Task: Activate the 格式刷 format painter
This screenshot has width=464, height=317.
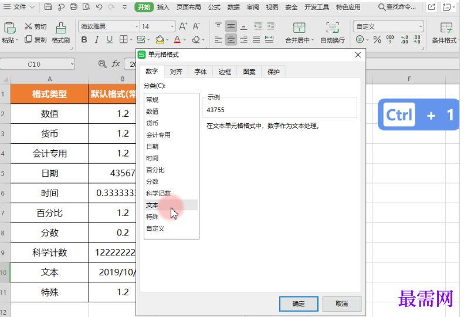Action: (x=60, y=33)
